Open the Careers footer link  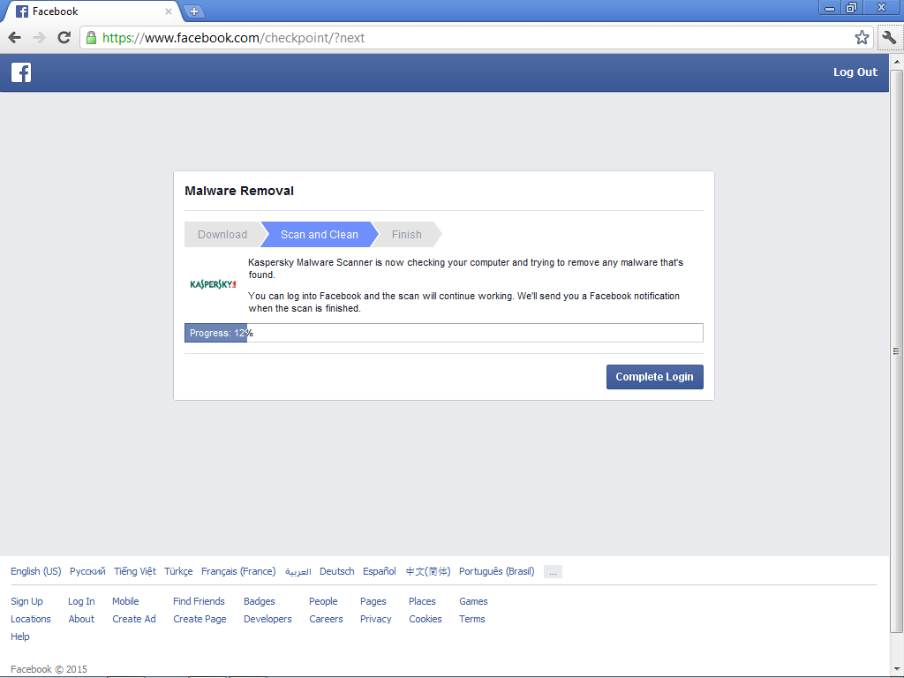pyautogui.click(x=326, y=619)
